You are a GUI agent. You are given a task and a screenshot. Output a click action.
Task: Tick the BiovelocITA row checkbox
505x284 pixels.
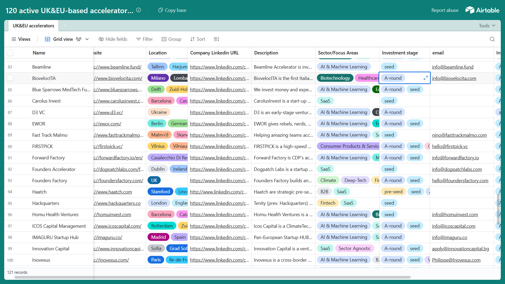(x=10, y=78)
